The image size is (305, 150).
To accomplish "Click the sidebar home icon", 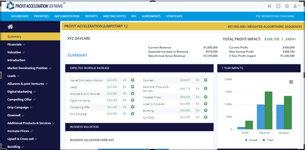I will coord(10,27).
